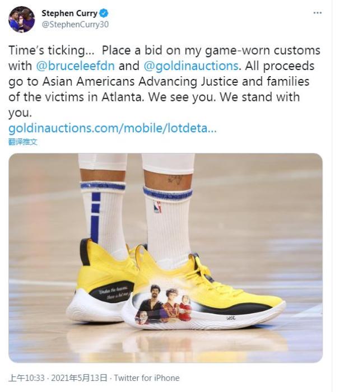Click the 2021年5月13日 date
Screen dimensions: 339x392
pyautogui.click(x=79, y=378)
